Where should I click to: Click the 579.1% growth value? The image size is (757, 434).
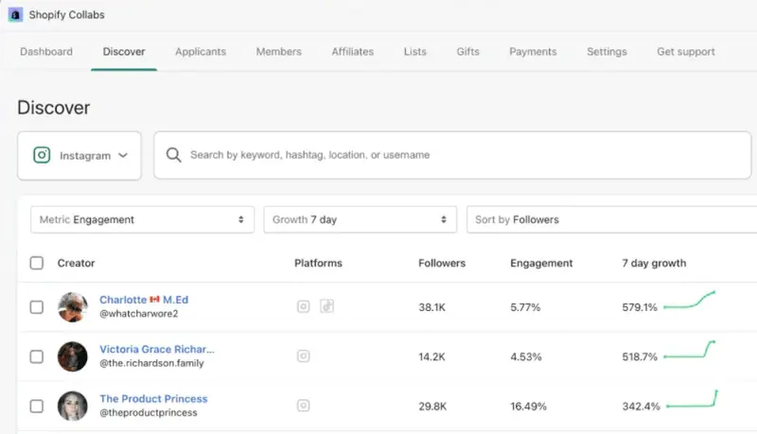point(640,307)
